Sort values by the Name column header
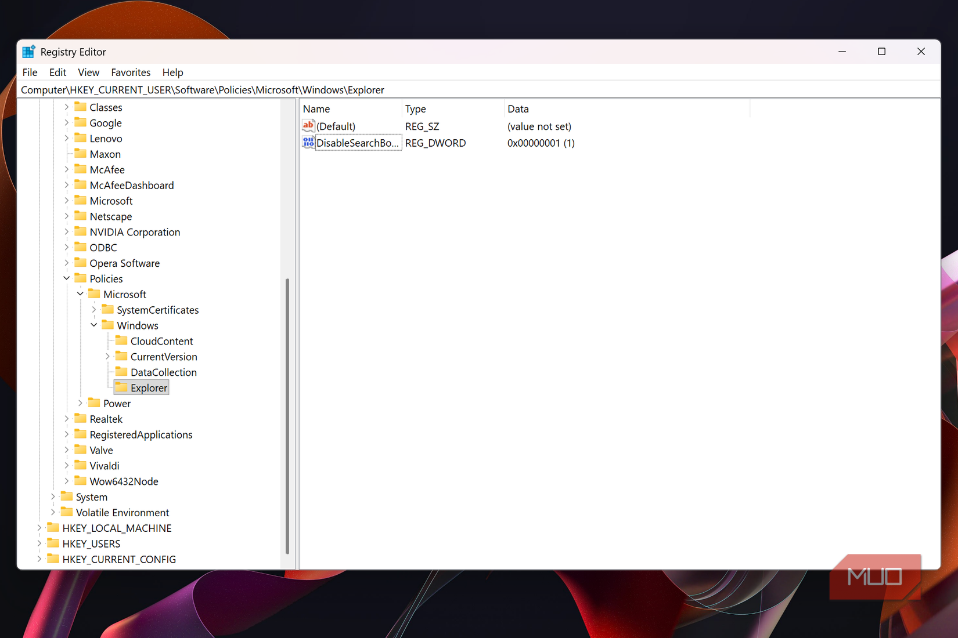Image resolution: width=958 pixels, height=638 pixels. click(x=351, y=109)
